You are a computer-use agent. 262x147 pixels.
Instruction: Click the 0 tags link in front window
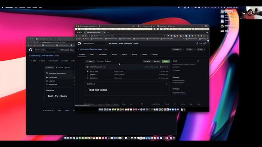click(x=108, y=61)
